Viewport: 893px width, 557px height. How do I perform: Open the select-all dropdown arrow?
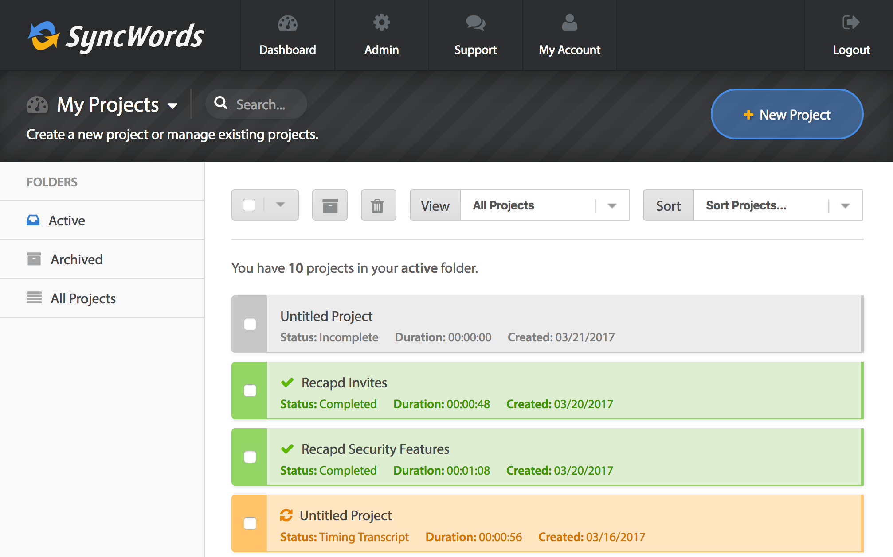pyautogui.click(x=280, y=205)
